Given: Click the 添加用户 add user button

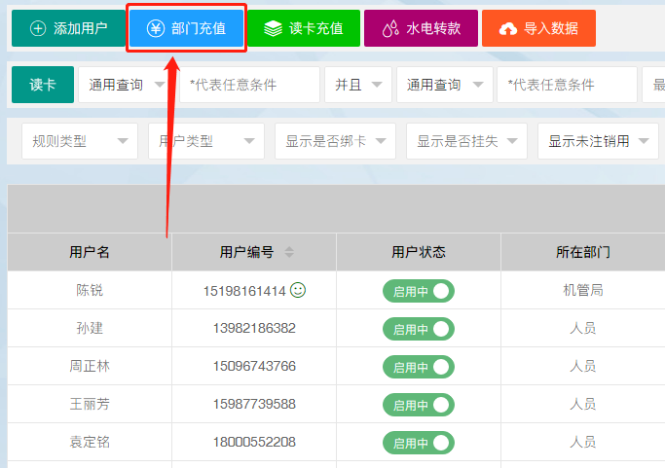Looking at the screenshot, I should coord(68,28).
